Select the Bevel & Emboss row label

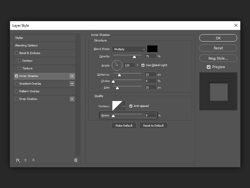(x=30, y=53)
